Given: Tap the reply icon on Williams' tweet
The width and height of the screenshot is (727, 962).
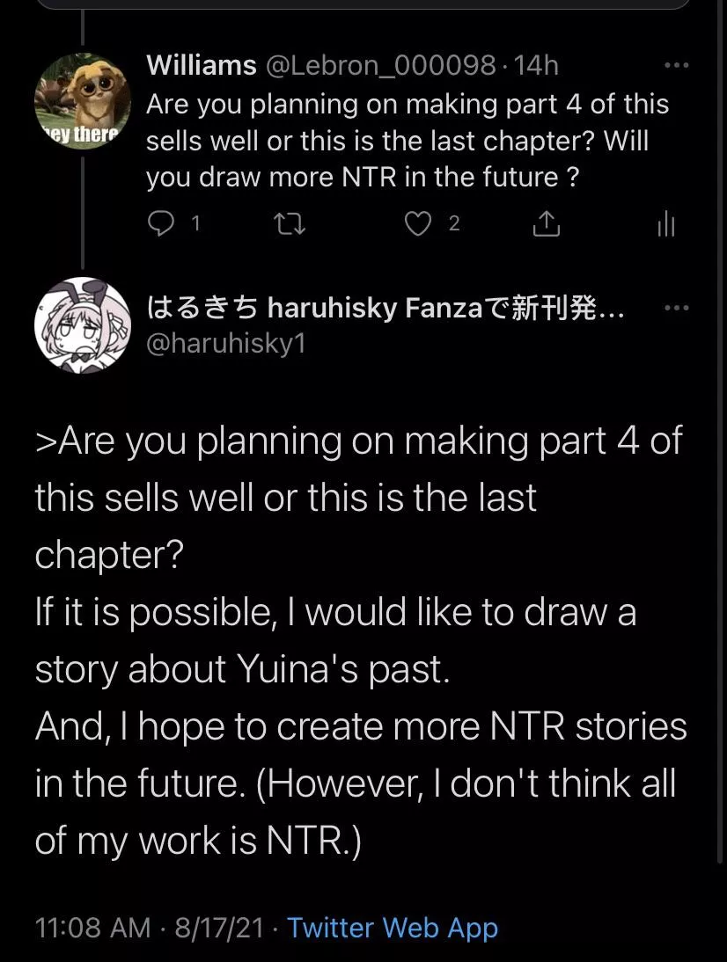Looking at the screenshot, I should (160, 224).
